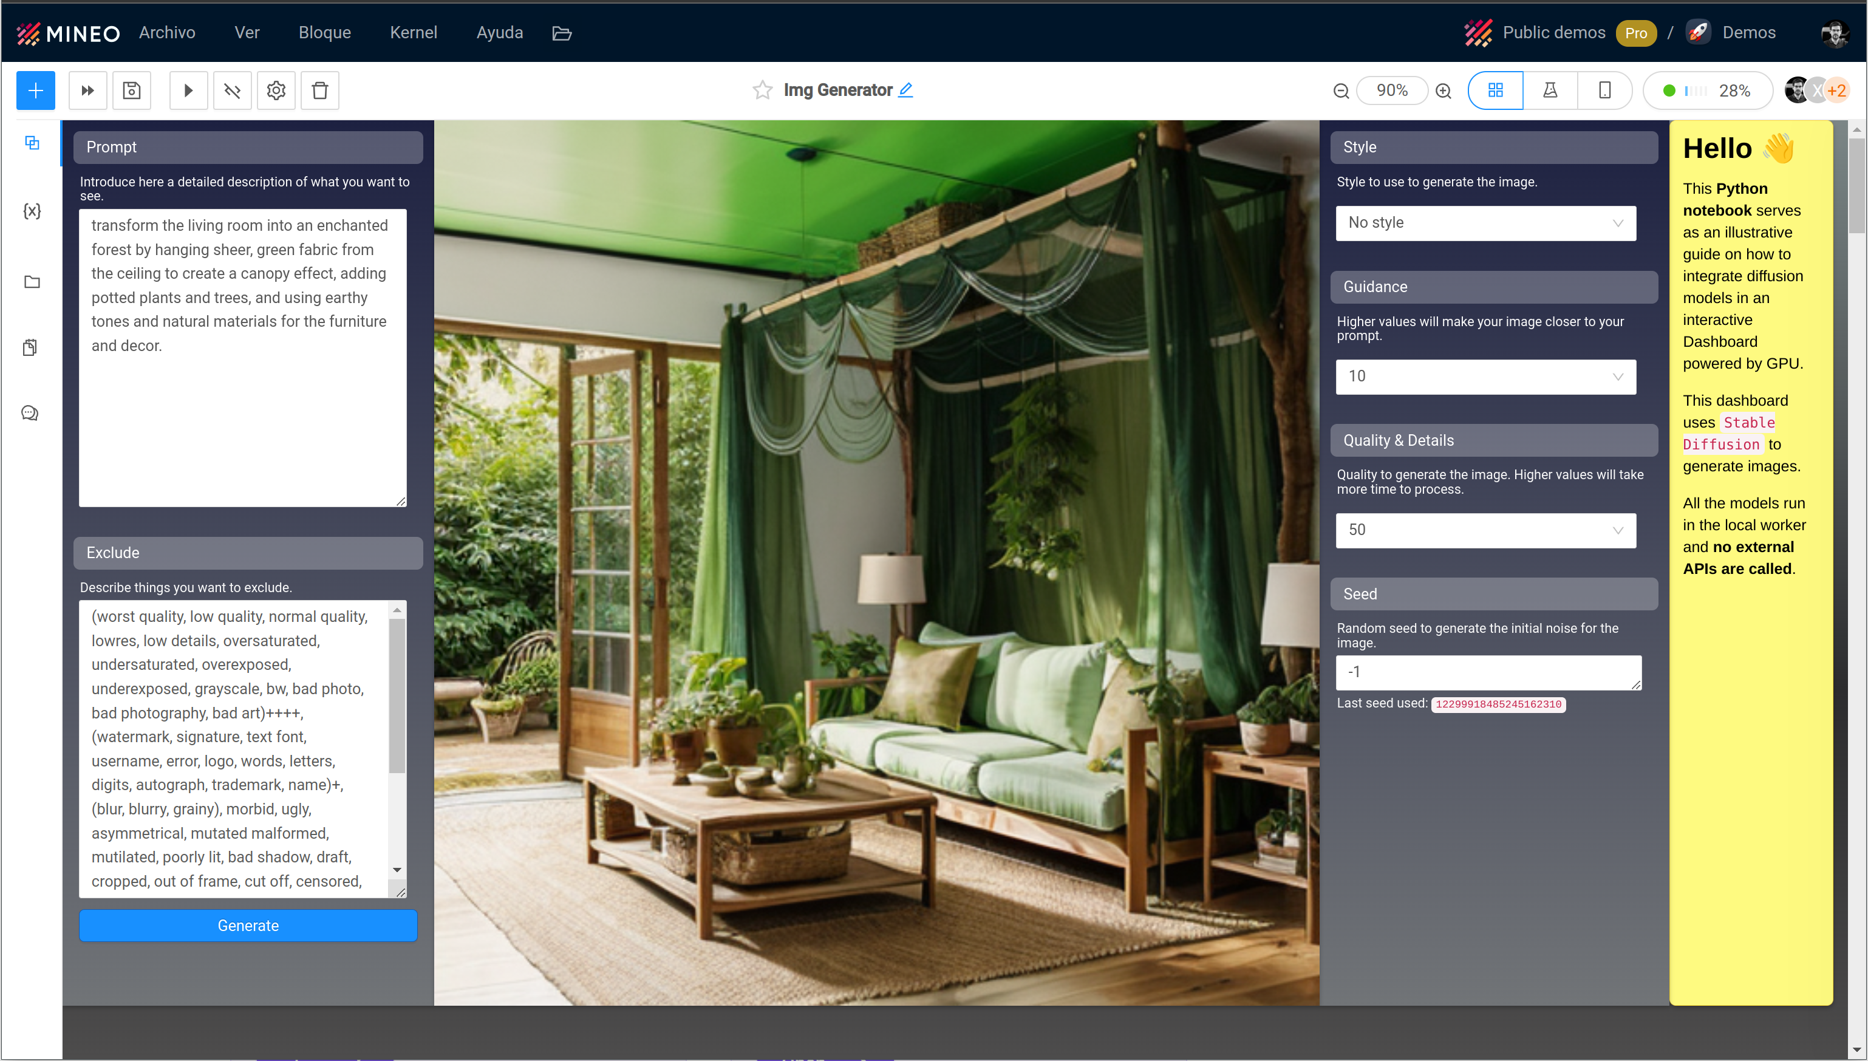Expand the Style dropdown showing No style
Screen dimensions: 1868x1061
[1485, 223]
